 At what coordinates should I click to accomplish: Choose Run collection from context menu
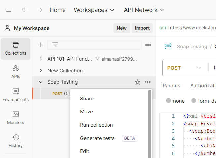(x=96, y=125)
